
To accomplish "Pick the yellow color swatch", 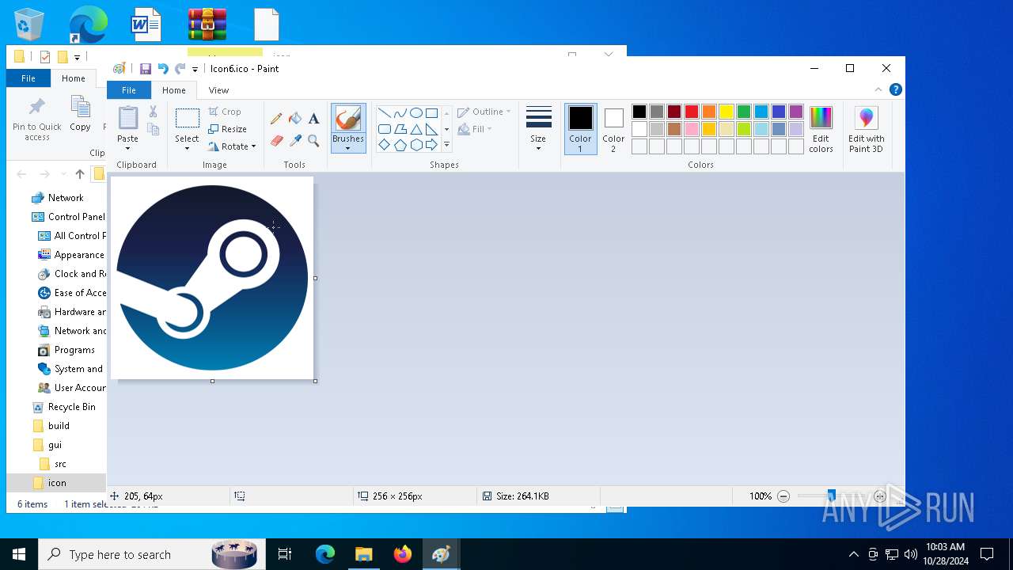I will click(727, 112).
